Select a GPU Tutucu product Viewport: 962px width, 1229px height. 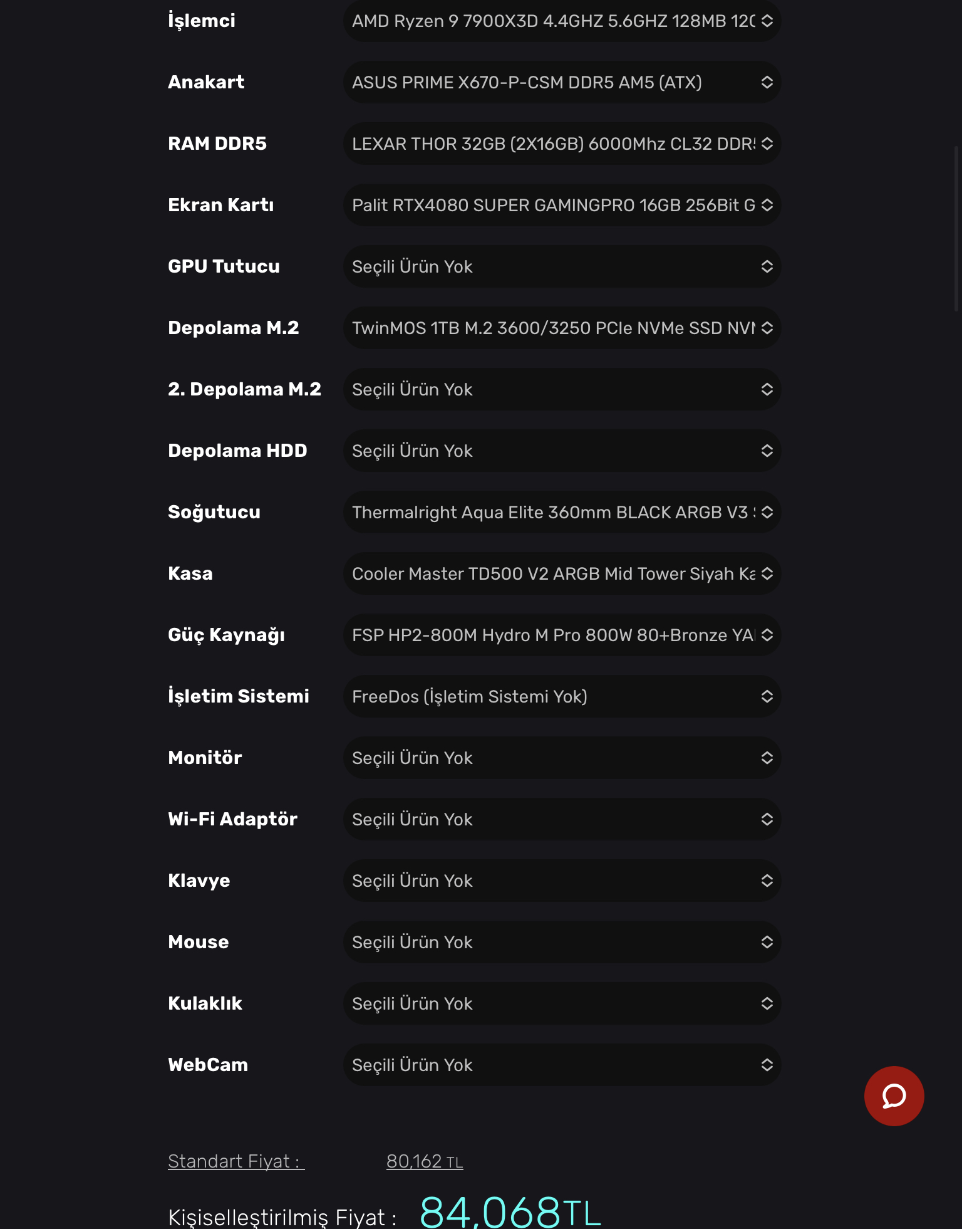tap(562, 267)
